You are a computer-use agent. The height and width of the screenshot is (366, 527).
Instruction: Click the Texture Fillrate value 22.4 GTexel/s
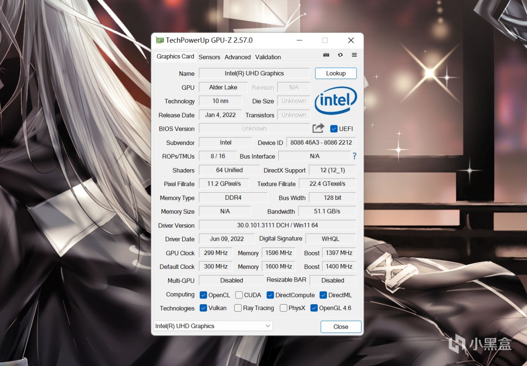327,184
